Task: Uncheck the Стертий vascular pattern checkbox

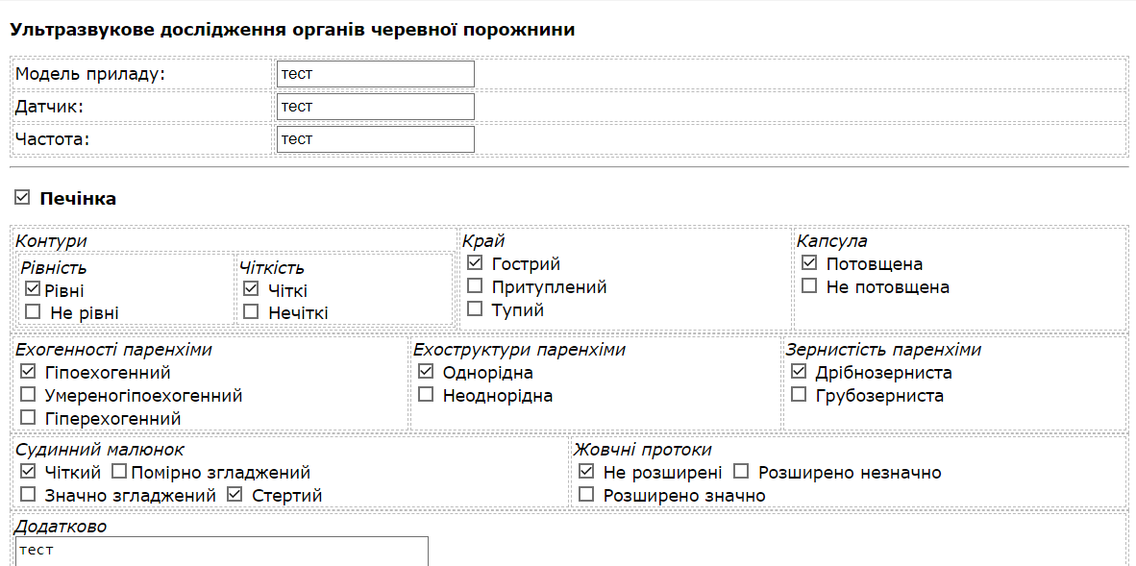Action: point(235,494)
